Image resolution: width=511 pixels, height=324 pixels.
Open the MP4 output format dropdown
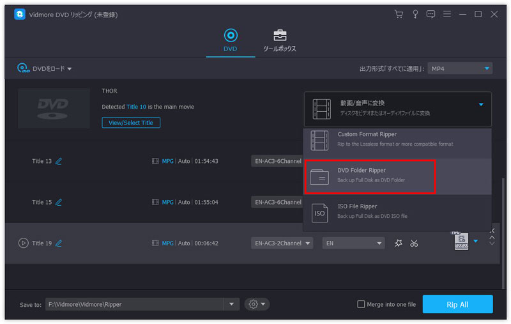[460, 68]
